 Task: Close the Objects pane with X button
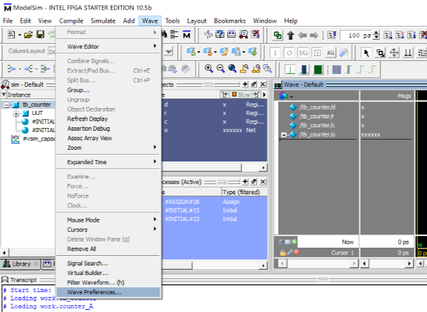tap(263, 84)
